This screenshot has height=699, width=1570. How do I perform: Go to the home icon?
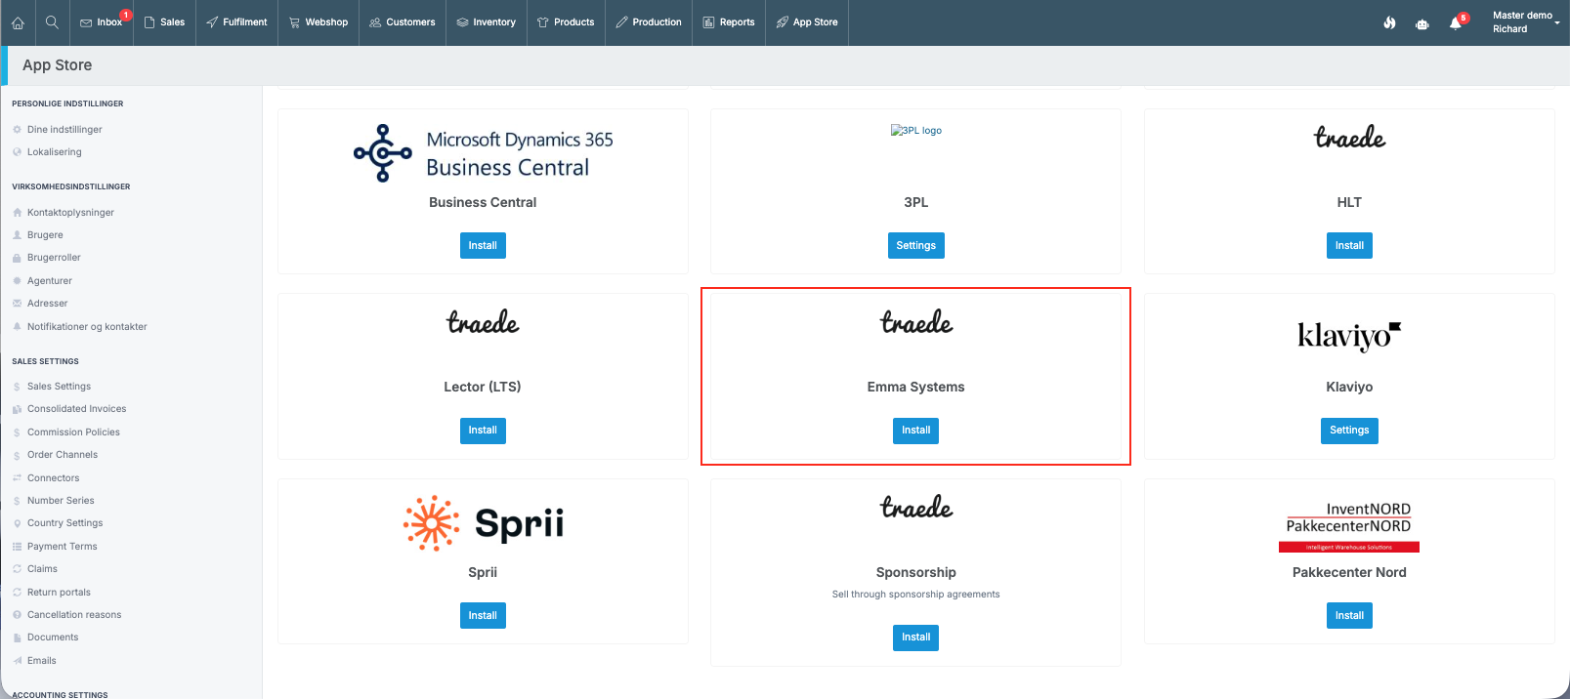coord(18,22)
